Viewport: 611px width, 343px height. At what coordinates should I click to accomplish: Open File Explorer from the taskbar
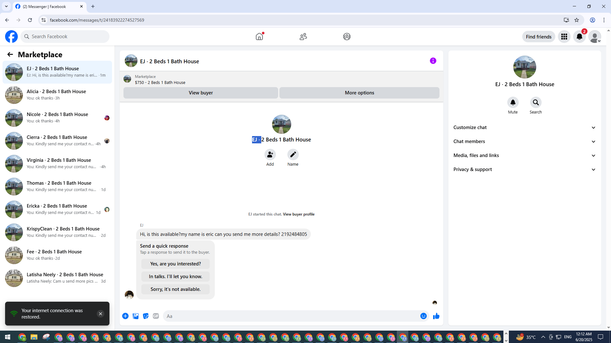[34, 337]
